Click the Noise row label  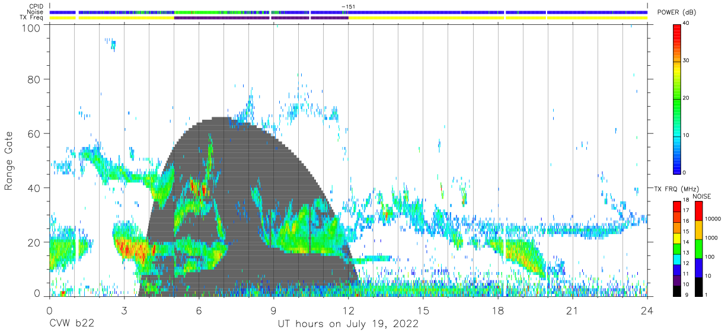point(36,12)
